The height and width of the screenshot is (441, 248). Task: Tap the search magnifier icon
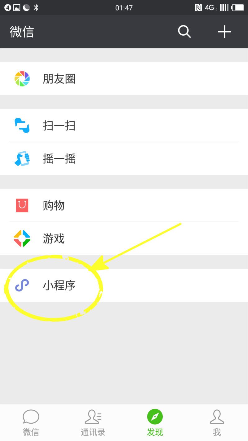coord(184,32)
